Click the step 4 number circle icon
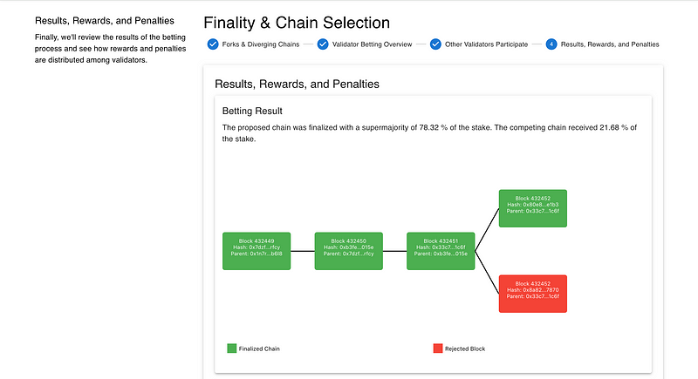 point(551,44)
